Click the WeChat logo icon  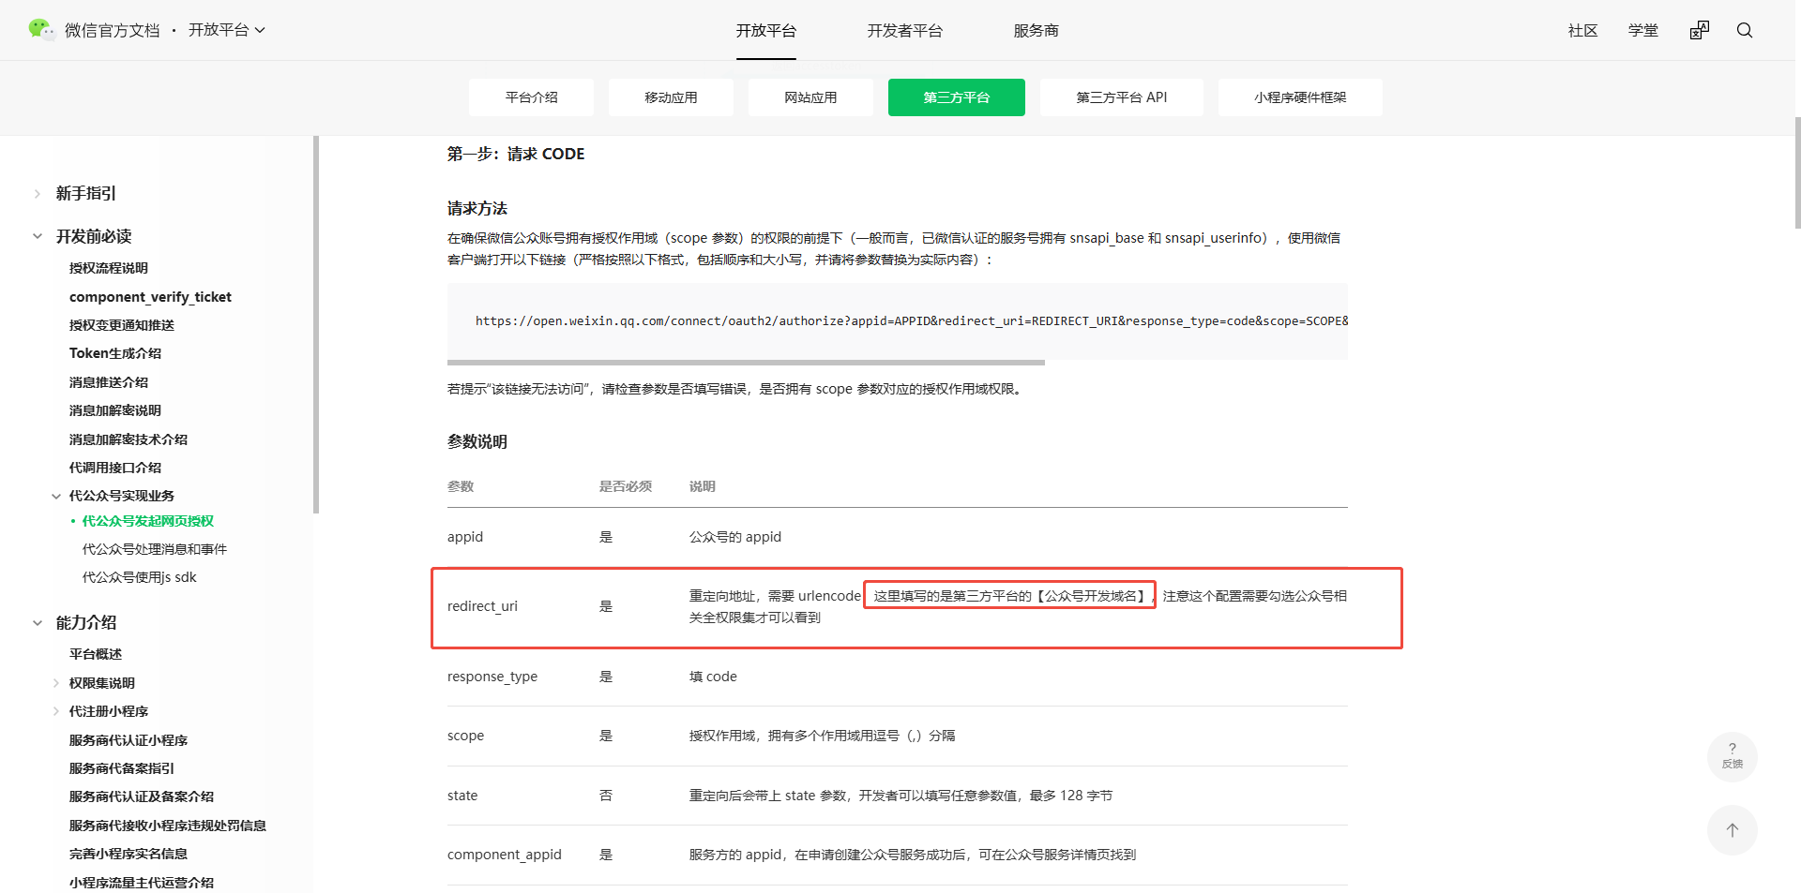(41, 30)
